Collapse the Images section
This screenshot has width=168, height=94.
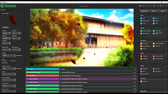pyautogui.click(x=166, y=28)
